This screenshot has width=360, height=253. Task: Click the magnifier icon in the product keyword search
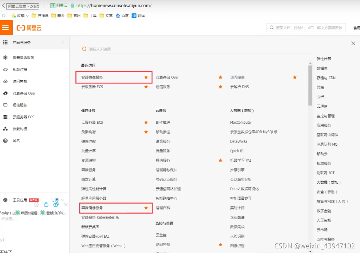(84, 49)
